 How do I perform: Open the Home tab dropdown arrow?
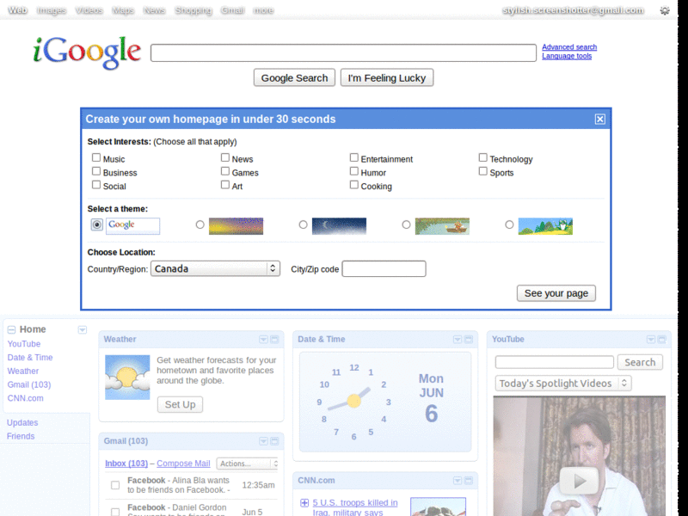pos(82,329)
